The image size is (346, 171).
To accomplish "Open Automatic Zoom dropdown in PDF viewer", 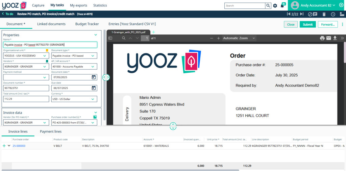I will [239, 38].
